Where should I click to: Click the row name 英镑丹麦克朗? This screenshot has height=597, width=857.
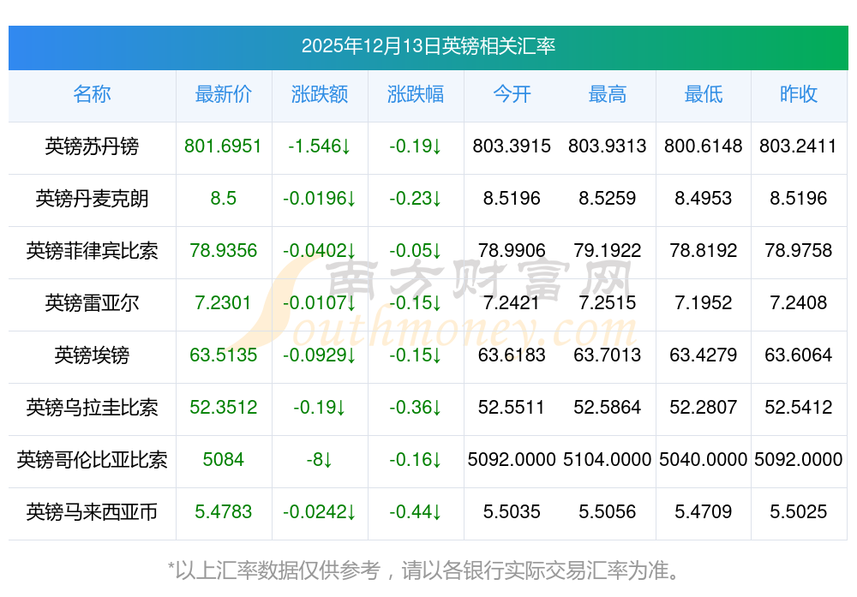92,198
